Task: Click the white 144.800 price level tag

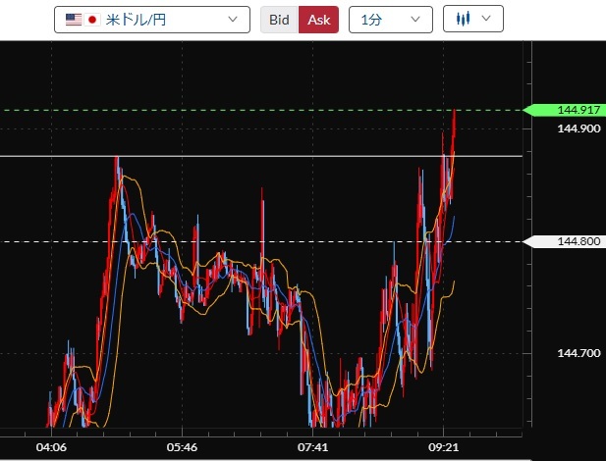Action: point(565,241)
